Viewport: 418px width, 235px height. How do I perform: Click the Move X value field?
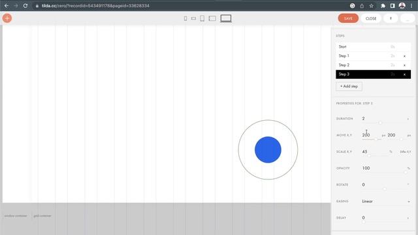371,135
